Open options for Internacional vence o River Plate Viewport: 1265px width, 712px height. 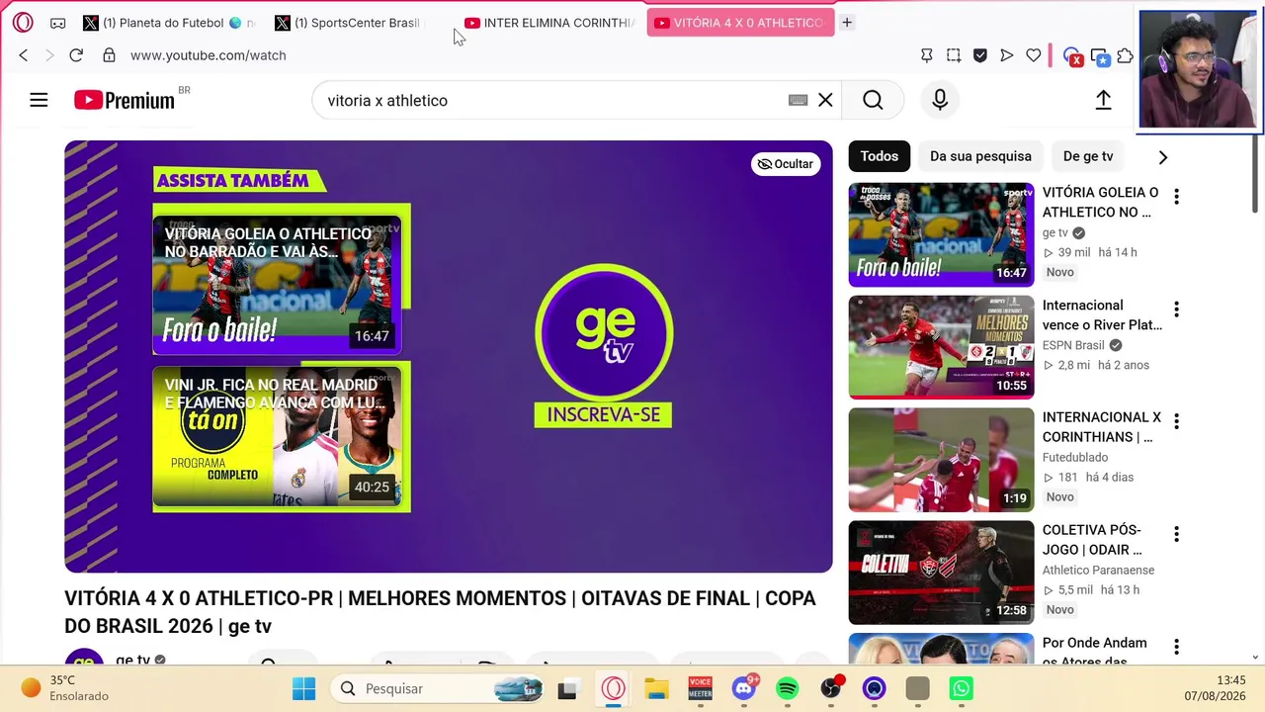click(x=1176, y=310)
